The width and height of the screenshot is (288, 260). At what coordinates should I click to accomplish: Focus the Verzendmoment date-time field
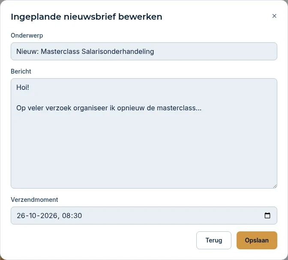[x=144, y=216]
